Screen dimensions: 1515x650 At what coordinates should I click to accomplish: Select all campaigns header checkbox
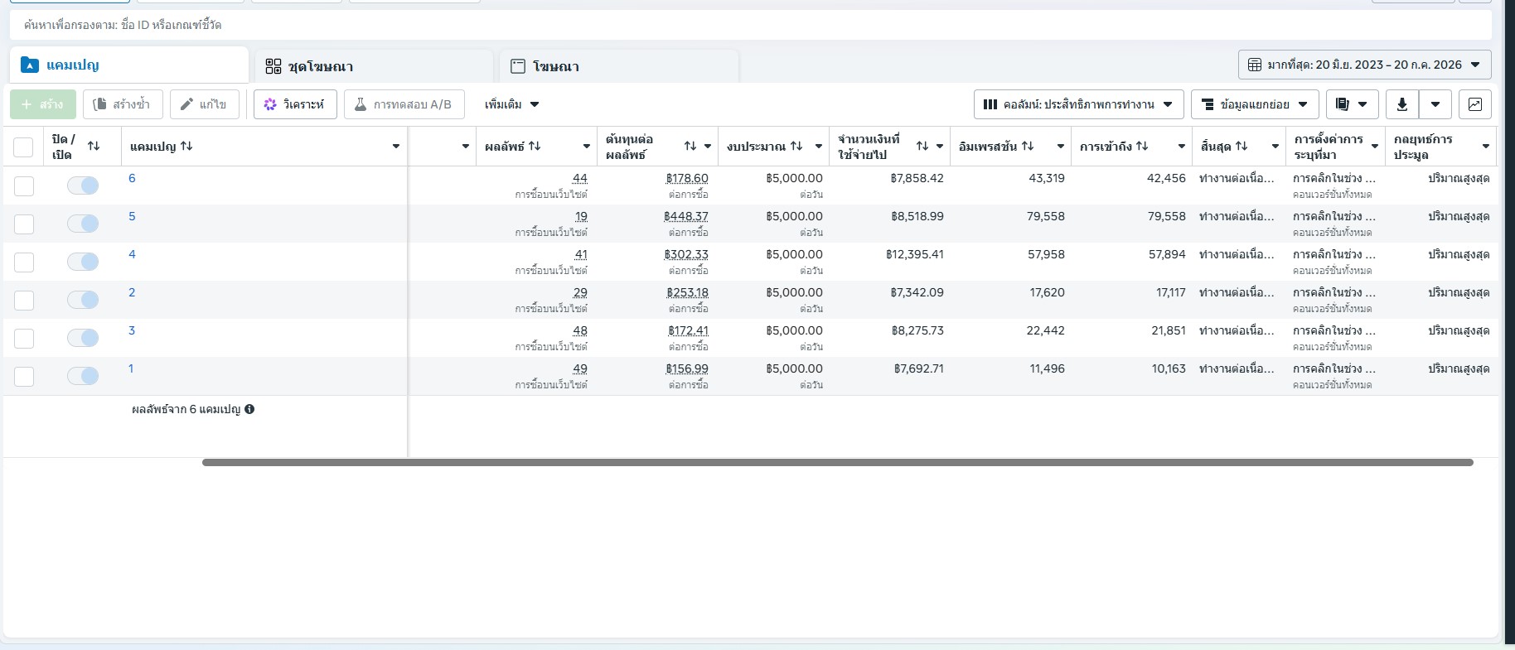pos(23,147)
